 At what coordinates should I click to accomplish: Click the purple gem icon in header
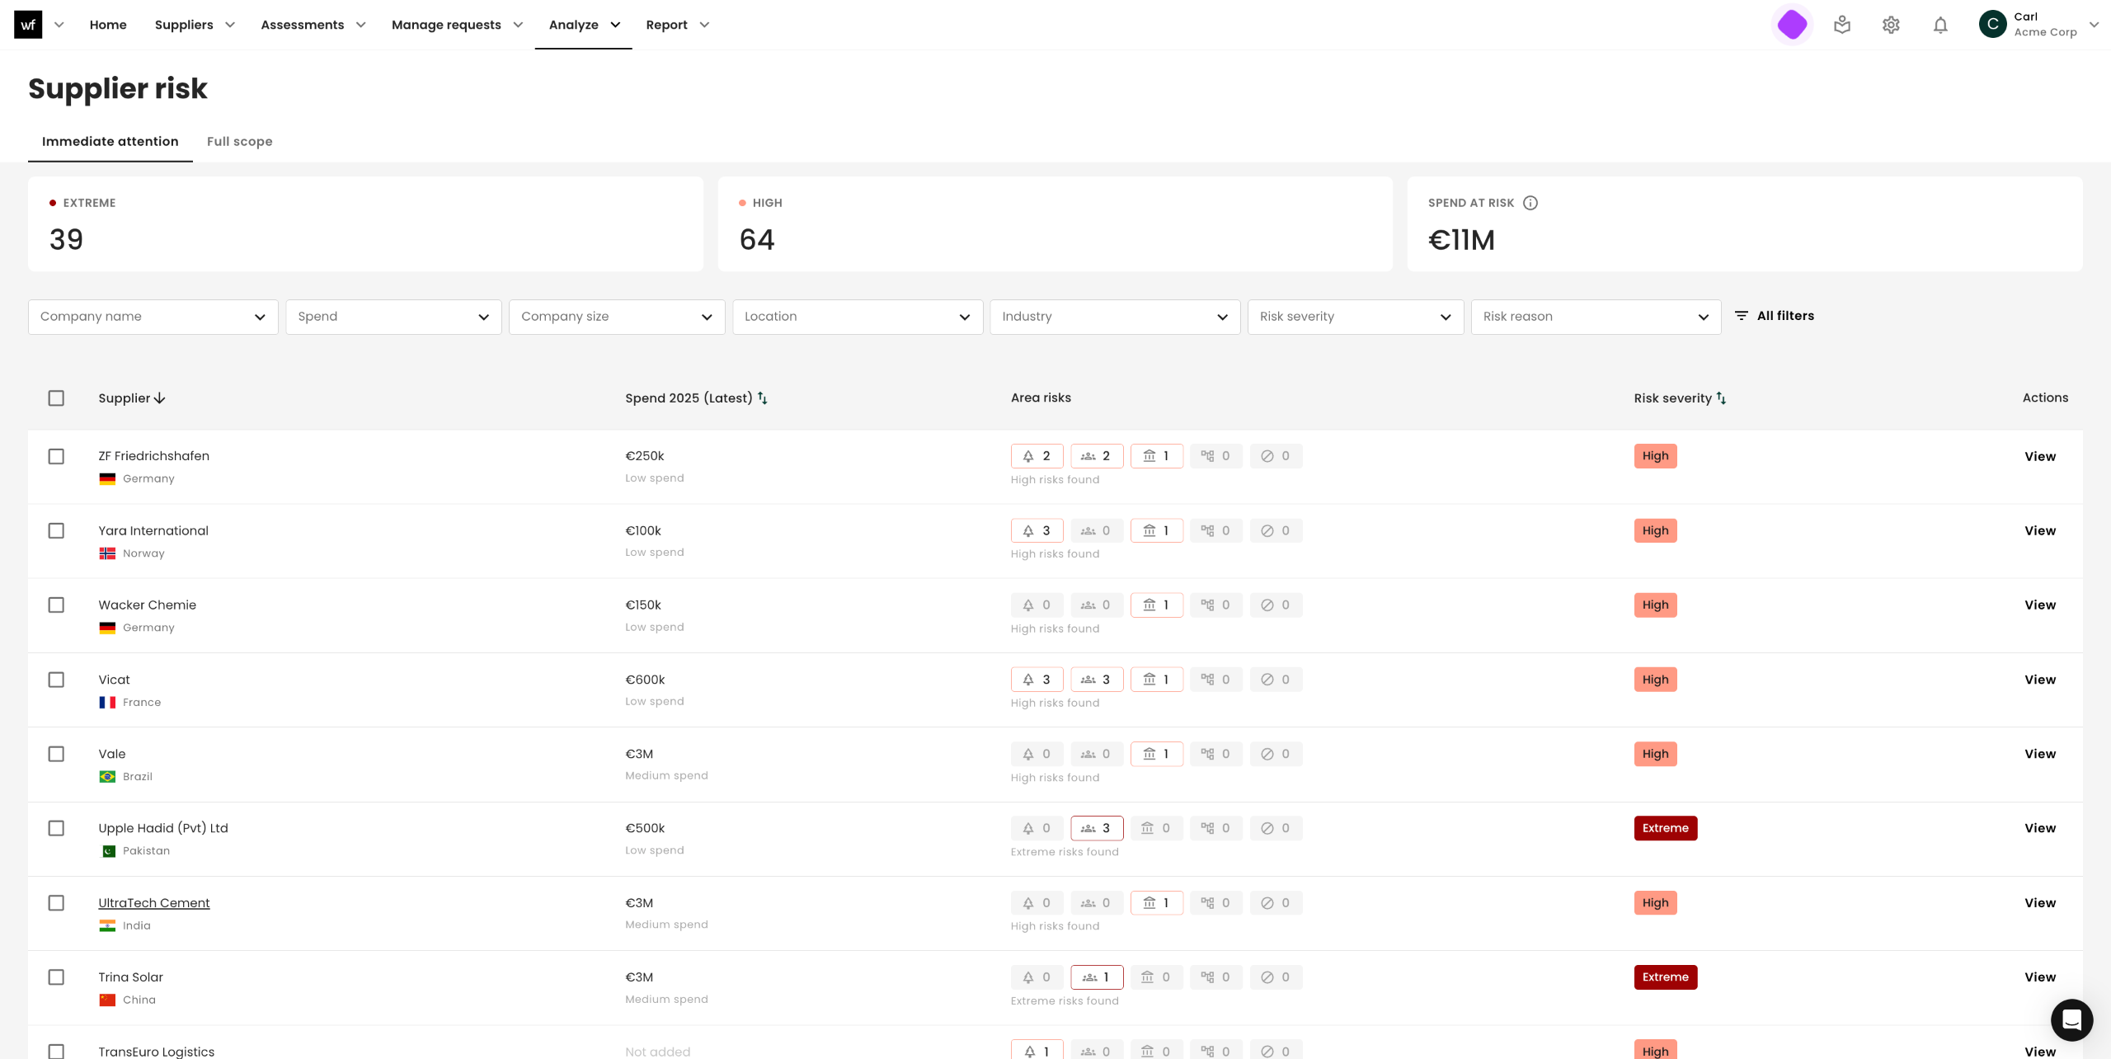point(1792,25)
